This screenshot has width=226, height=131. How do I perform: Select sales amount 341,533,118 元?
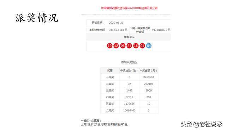tap(118, 30)
